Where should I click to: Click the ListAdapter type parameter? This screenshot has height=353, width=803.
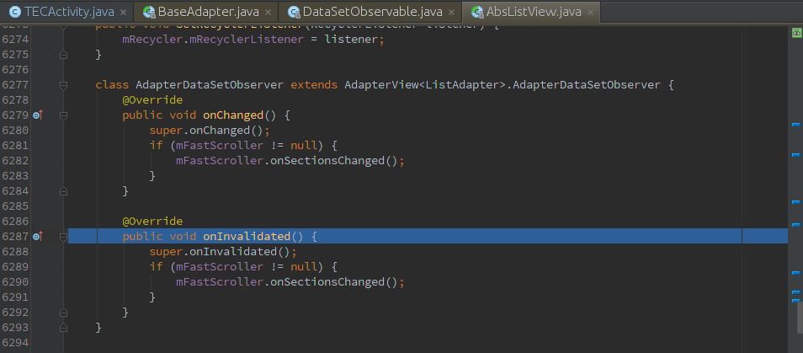tap(462, 85)
